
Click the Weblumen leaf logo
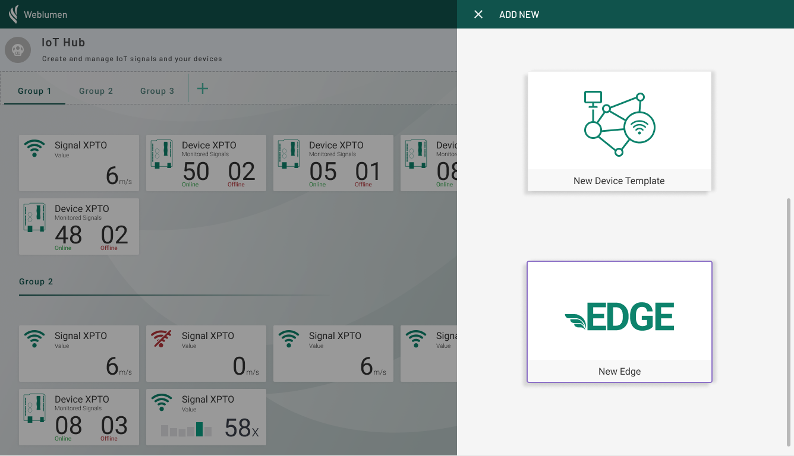14,14
